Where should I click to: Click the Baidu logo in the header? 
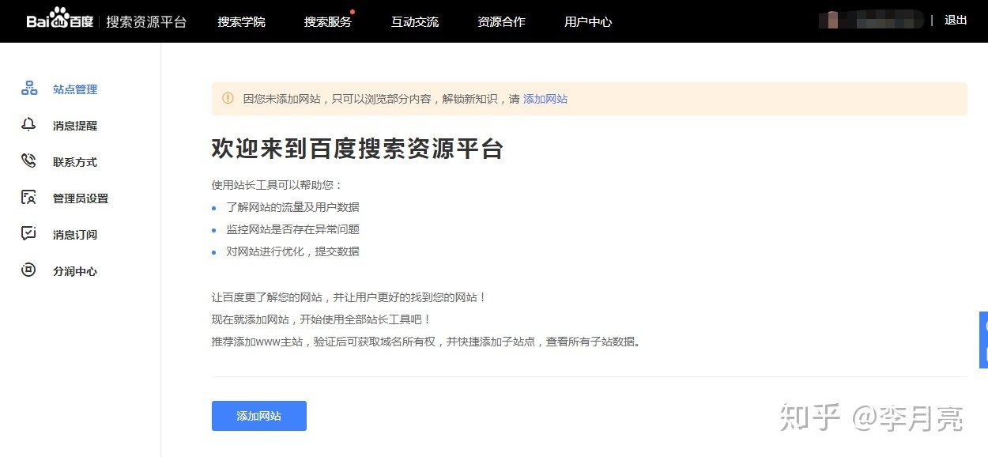click(60, 21)
